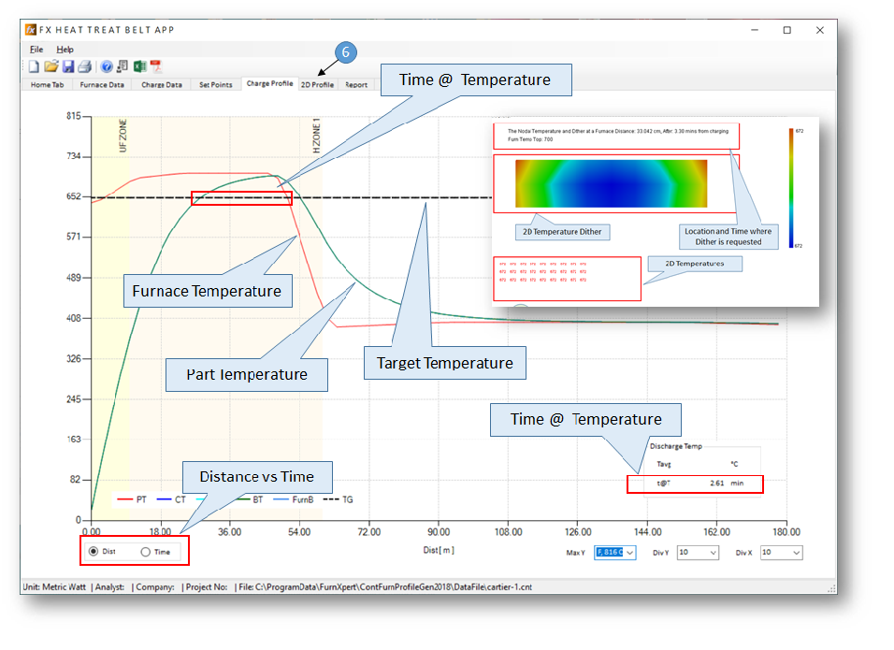Viewport: 894px width, 650px height.
Task: Click the 2D temperature heat map image
Action: coord(611,183)
